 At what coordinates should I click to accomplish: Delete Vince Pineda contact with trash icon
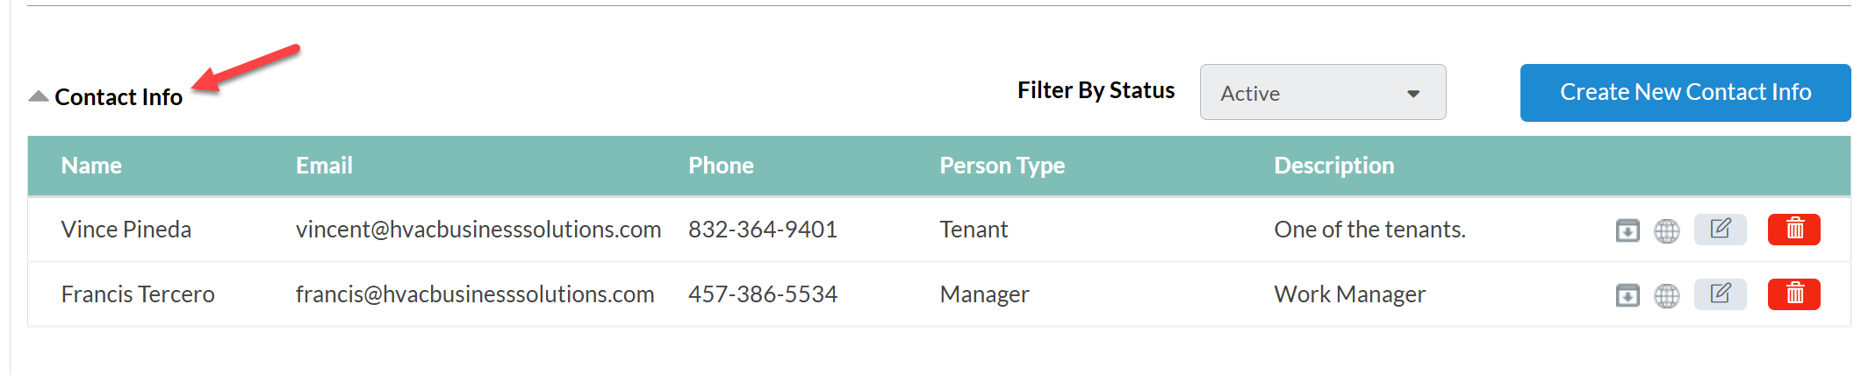(x=1793, y=230)
